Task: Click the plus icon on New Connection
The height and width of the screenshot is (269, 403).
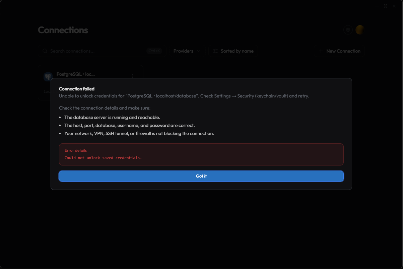Action: (321, 51)
